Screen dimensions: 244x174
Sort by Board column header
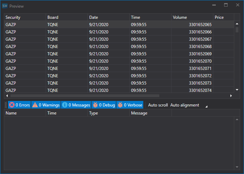click(67, 17)
